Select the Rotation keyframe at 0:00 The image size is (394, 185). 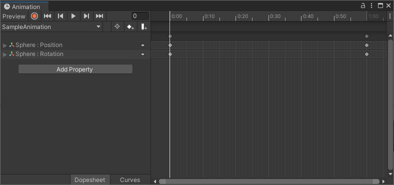[170, 54]
